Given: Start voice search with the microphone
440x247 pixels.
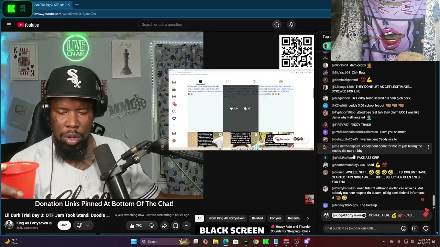Looking at the screenshot, I should point(291,25).
